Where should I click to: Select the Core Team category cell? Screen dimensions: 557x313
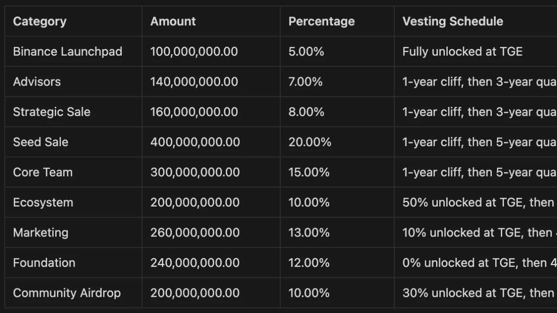[x=43, y=172]
